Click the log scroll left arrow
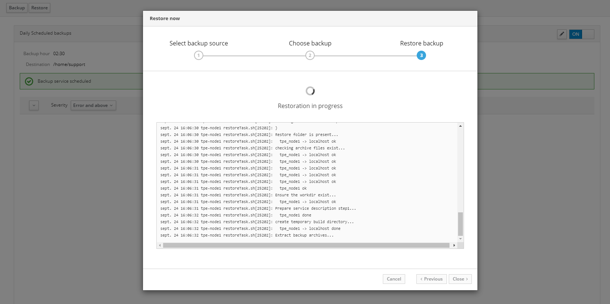 coord(160,245)
